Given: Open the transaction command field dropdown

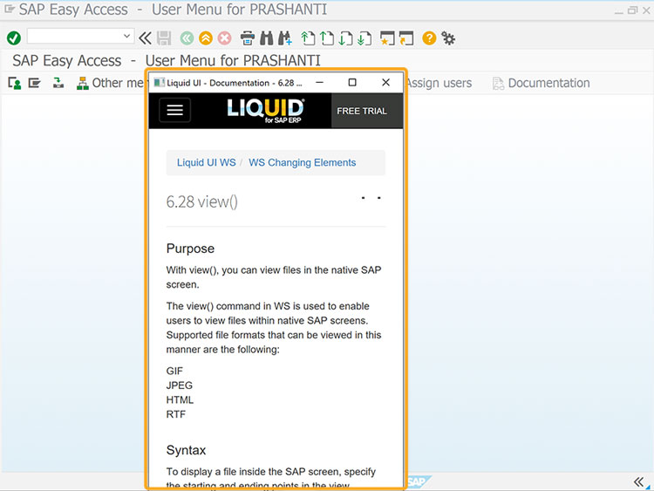Looking at the screenshot, I should [126, 37].
